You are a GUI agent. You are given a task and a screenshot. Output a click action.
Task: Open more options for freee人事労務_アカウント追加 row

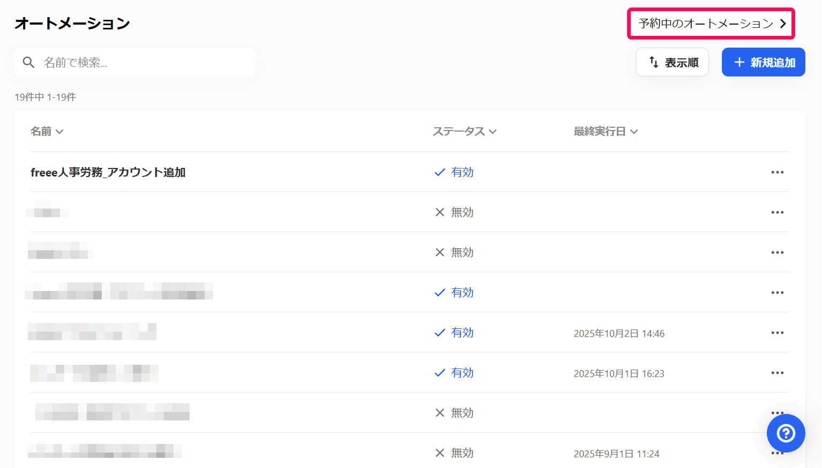click(x=778, y=172)
